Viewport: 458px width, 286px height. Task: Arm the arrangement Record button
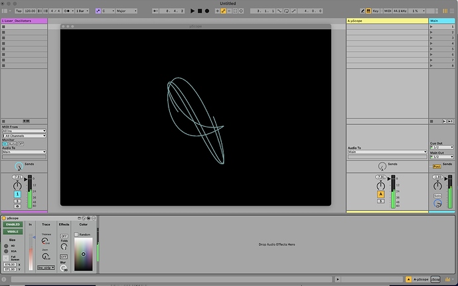tap(207, 11)
